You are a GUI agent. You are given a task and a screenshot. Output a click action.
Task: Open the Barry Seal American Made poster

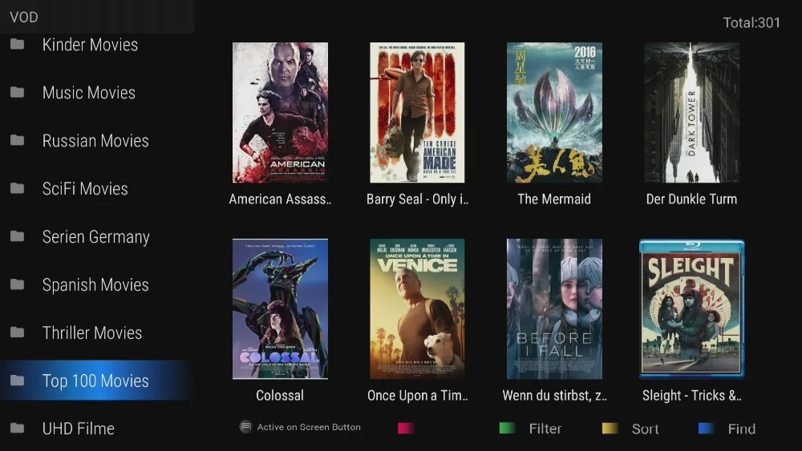[x=417, y=112]
